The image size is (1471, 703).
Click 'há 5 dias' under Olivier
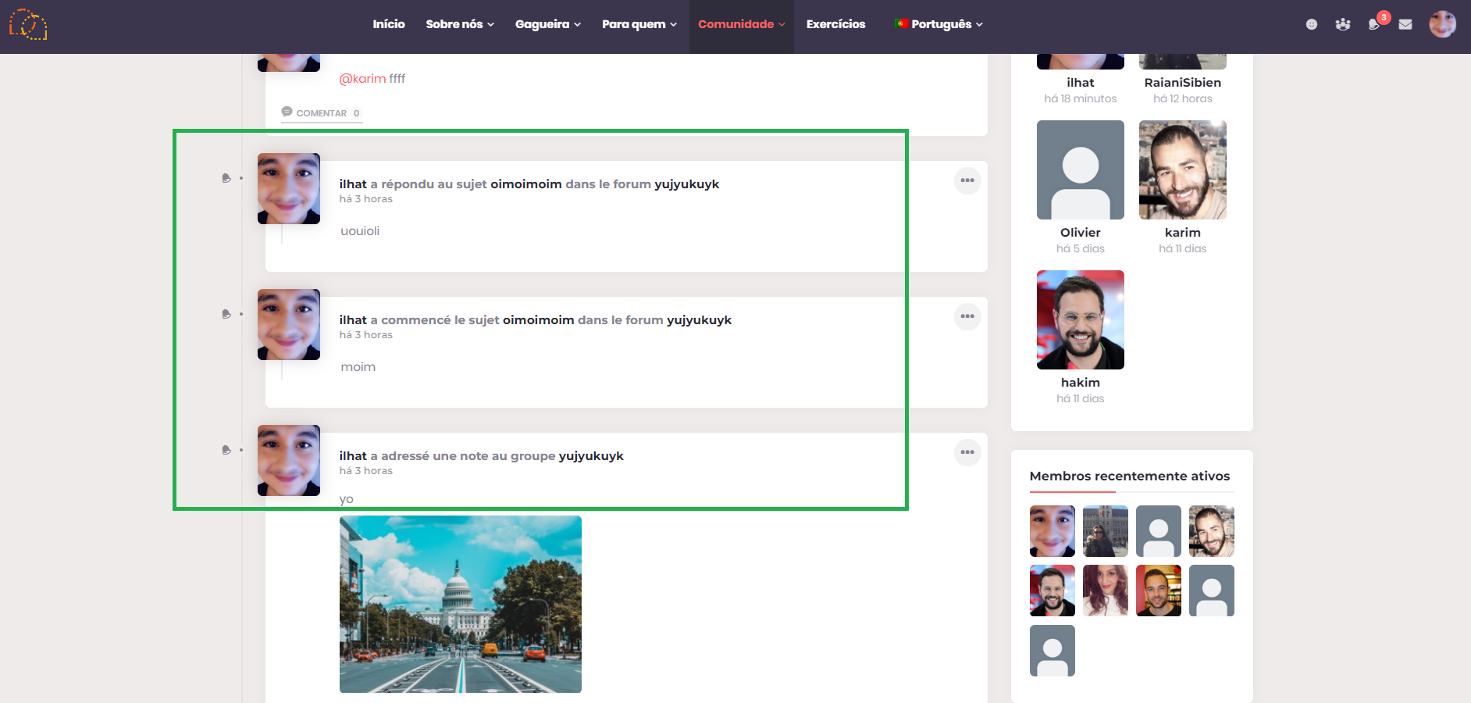[x=1081, y=249]
